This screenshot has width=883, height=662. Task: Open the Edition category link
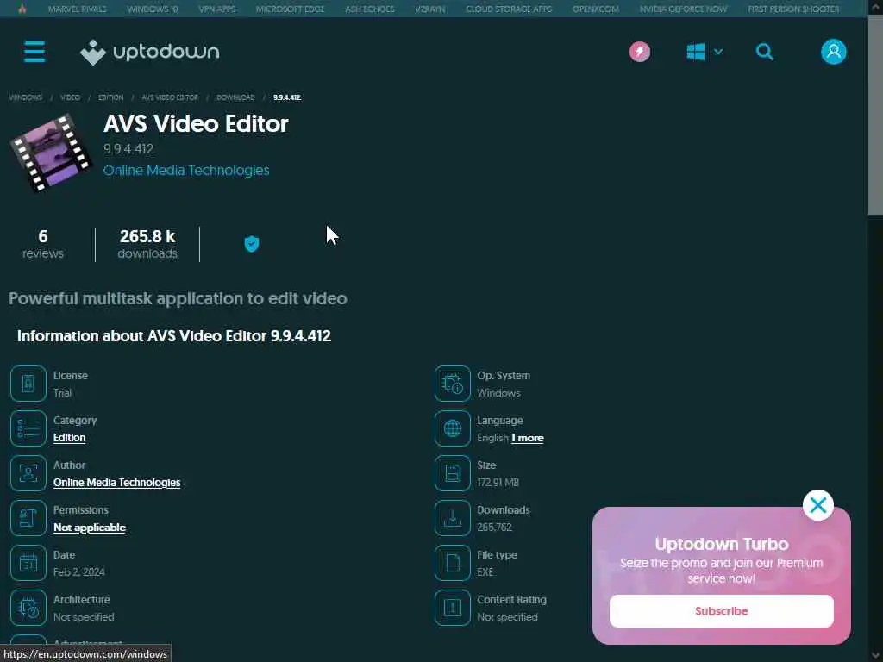point(69,437)
